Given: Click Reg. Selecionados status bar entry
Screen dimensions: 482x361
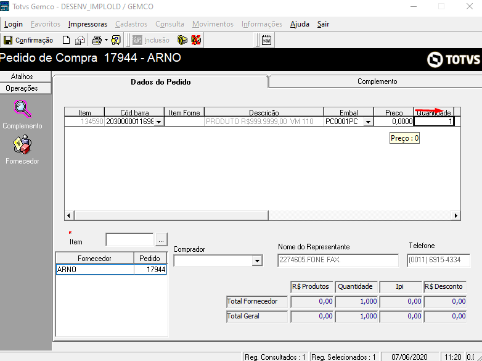Looking at the screenshot, I should [x=344, y=357].
